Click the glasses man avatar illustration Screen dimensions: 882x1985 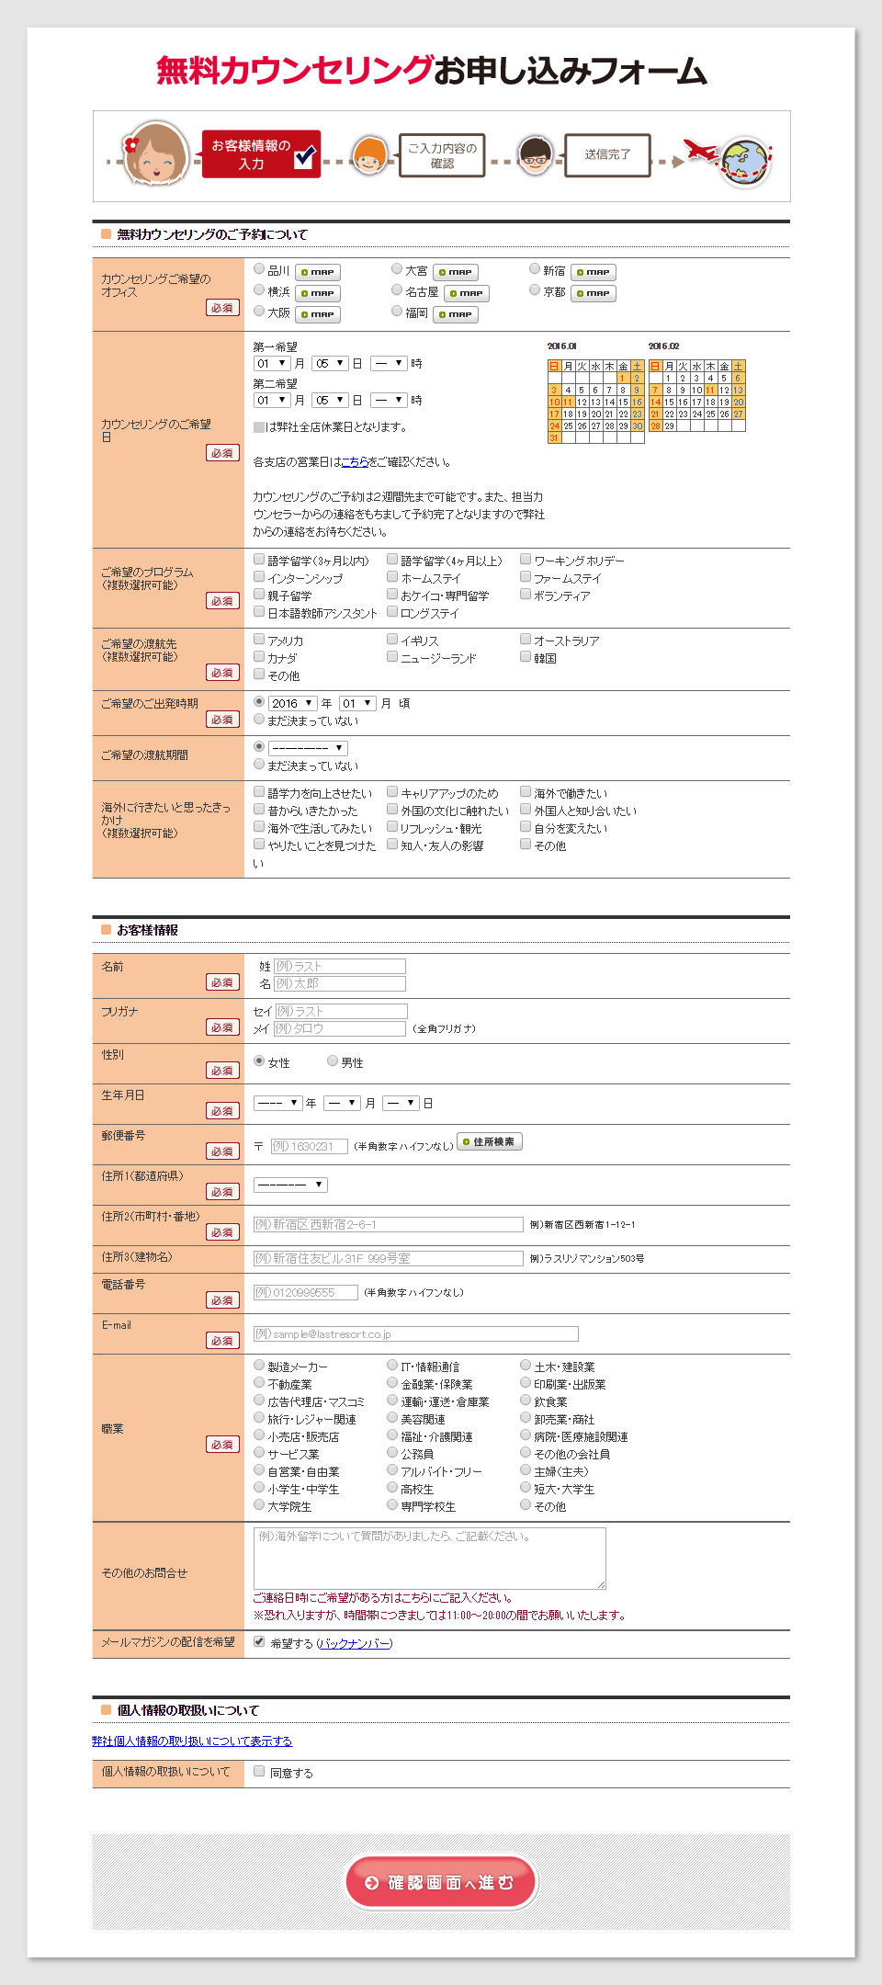coord(534,154)
